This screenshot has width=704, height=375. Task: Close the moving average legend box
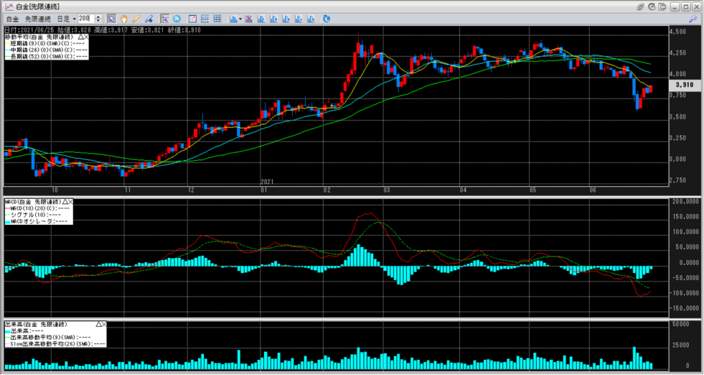point(86,36)
